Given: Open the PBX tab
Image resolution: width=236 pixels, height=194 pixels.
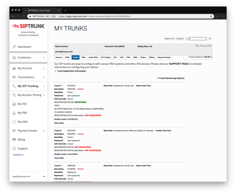Looking at the screenshot, I should click(x=128, y=57).
